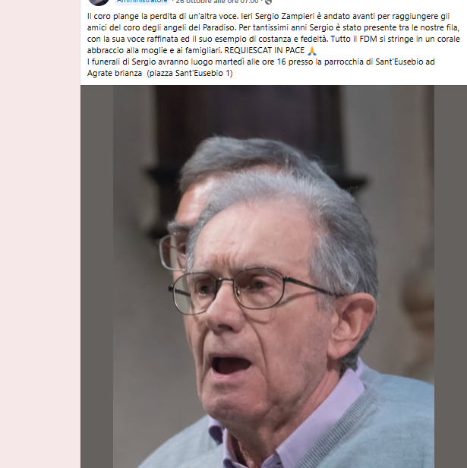Click the post privacy globe icon
Screen dimensions: 467x468
click(268, 2)
